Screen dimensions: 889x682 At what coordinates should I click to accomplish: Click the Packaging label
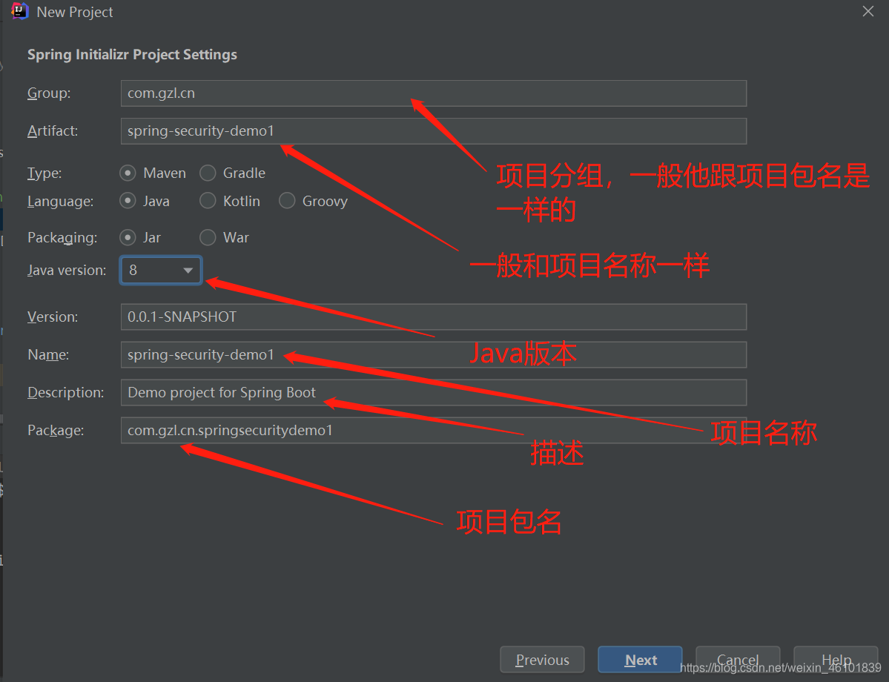(x=62, y=237)
